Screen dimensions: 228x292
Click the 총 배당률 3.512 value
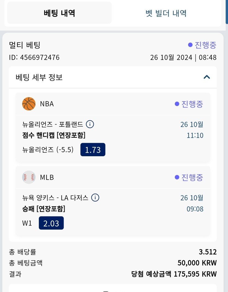[x=208, y=252]
